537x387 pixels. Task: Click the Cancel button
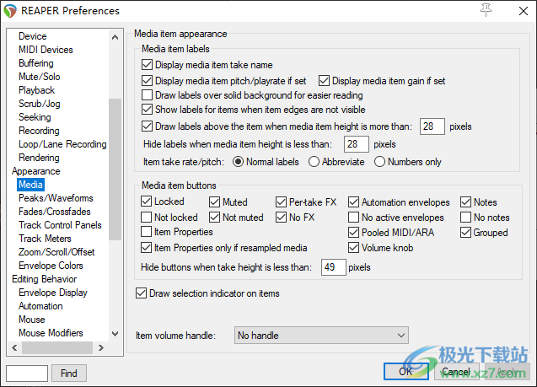(x=456, y=372)
